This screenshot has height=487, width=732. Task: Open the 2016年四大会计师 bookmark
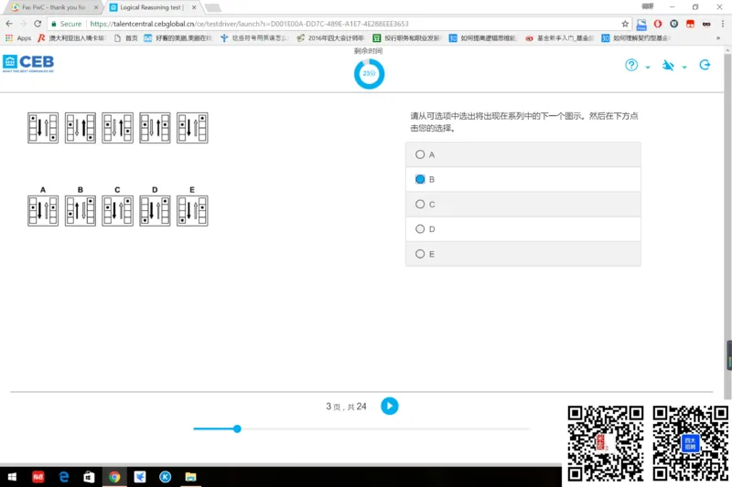[331, 38]
